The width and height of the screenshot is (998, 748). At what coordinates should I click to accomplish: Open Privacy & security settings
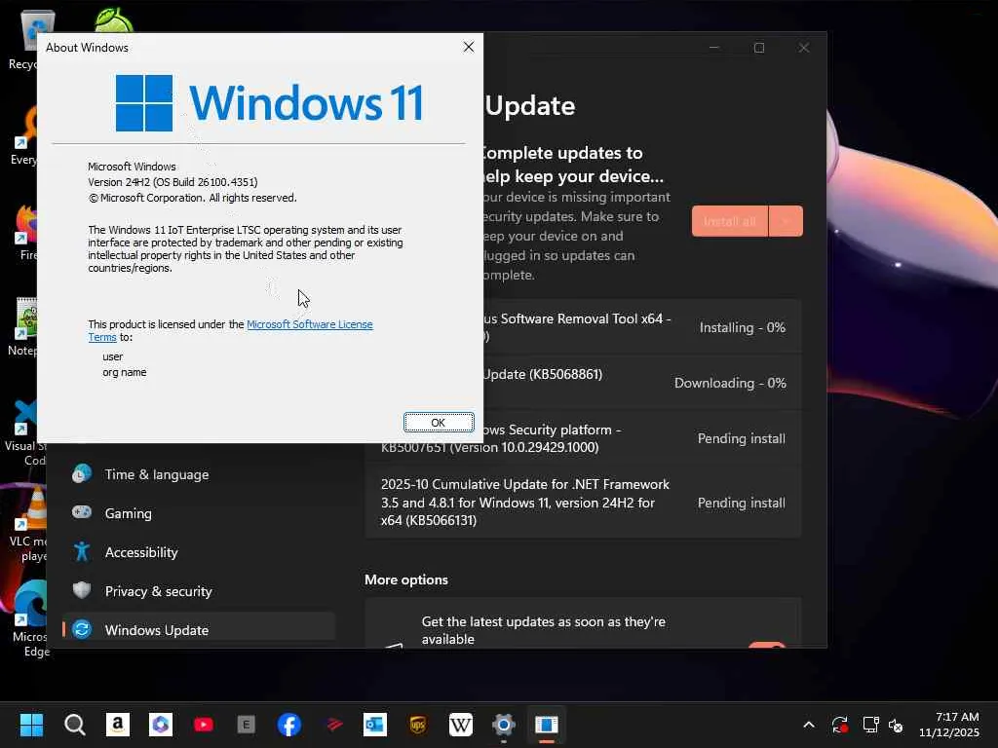click(199, 591)
